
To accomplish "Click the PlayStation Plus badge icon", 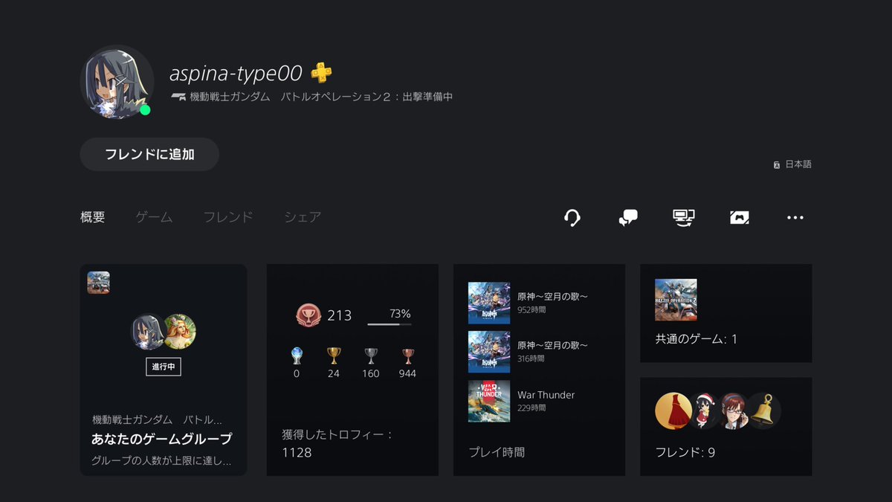I will pyautogui.click(x=321, y=73).
